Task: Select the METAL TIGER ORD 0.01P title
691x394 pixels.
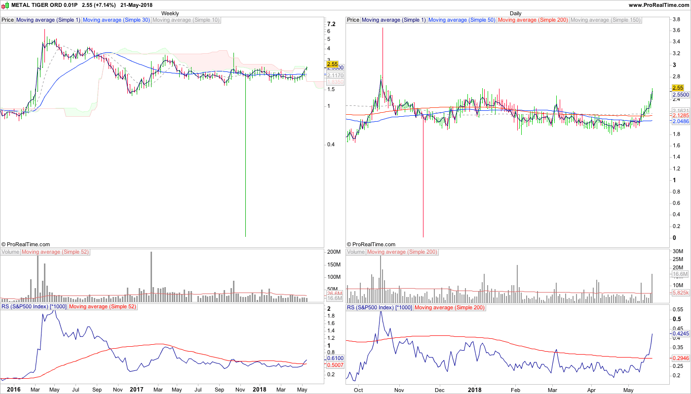Action: [45, 5]
